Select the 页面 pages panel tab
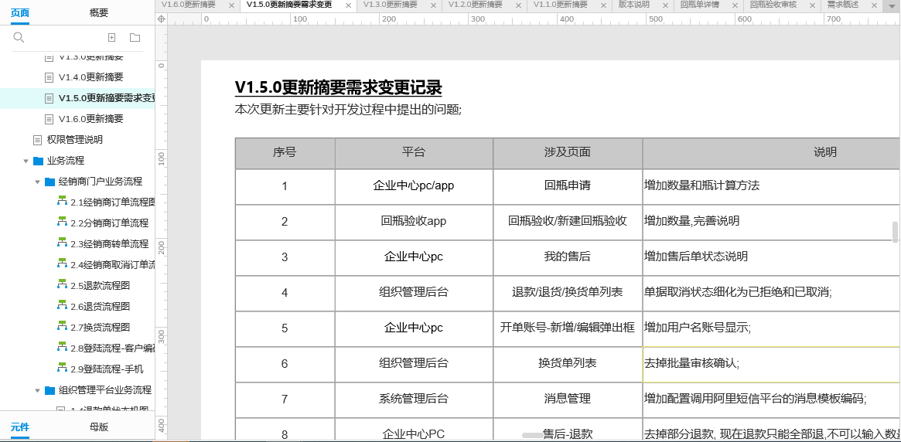901x442 pixels. (20, 12)
